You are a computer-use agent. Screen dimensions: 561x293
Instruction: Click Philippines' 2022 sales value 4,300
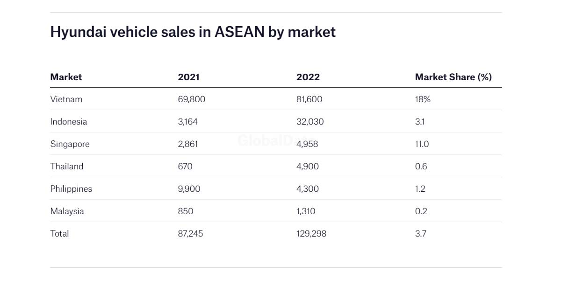(x=307, y=189)
